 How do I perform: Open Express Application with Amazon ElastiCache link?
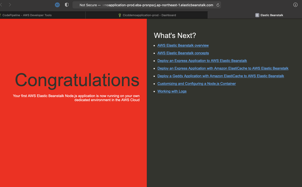(223, 68)
